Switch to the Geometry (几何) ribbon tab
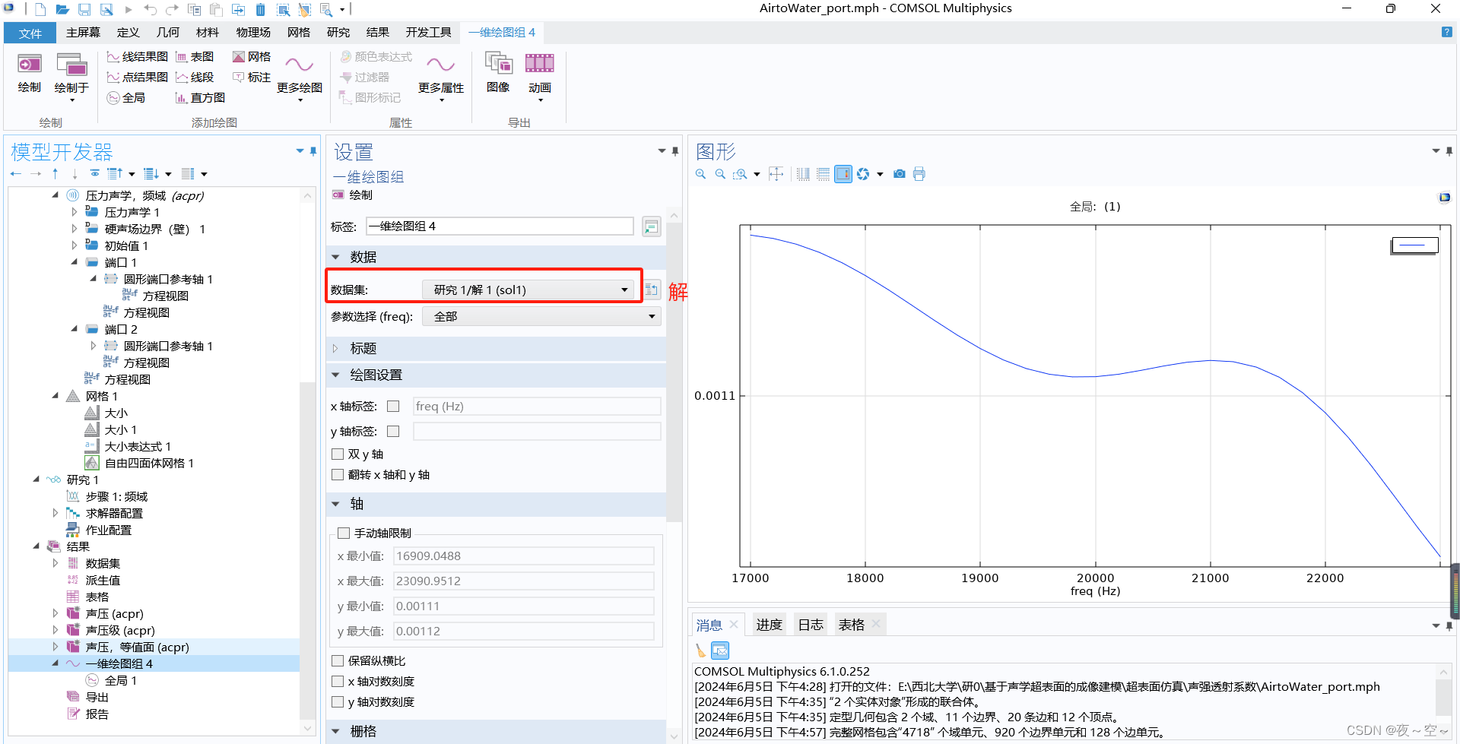This screenshot has height=744, width=1460. coord(168,33)
